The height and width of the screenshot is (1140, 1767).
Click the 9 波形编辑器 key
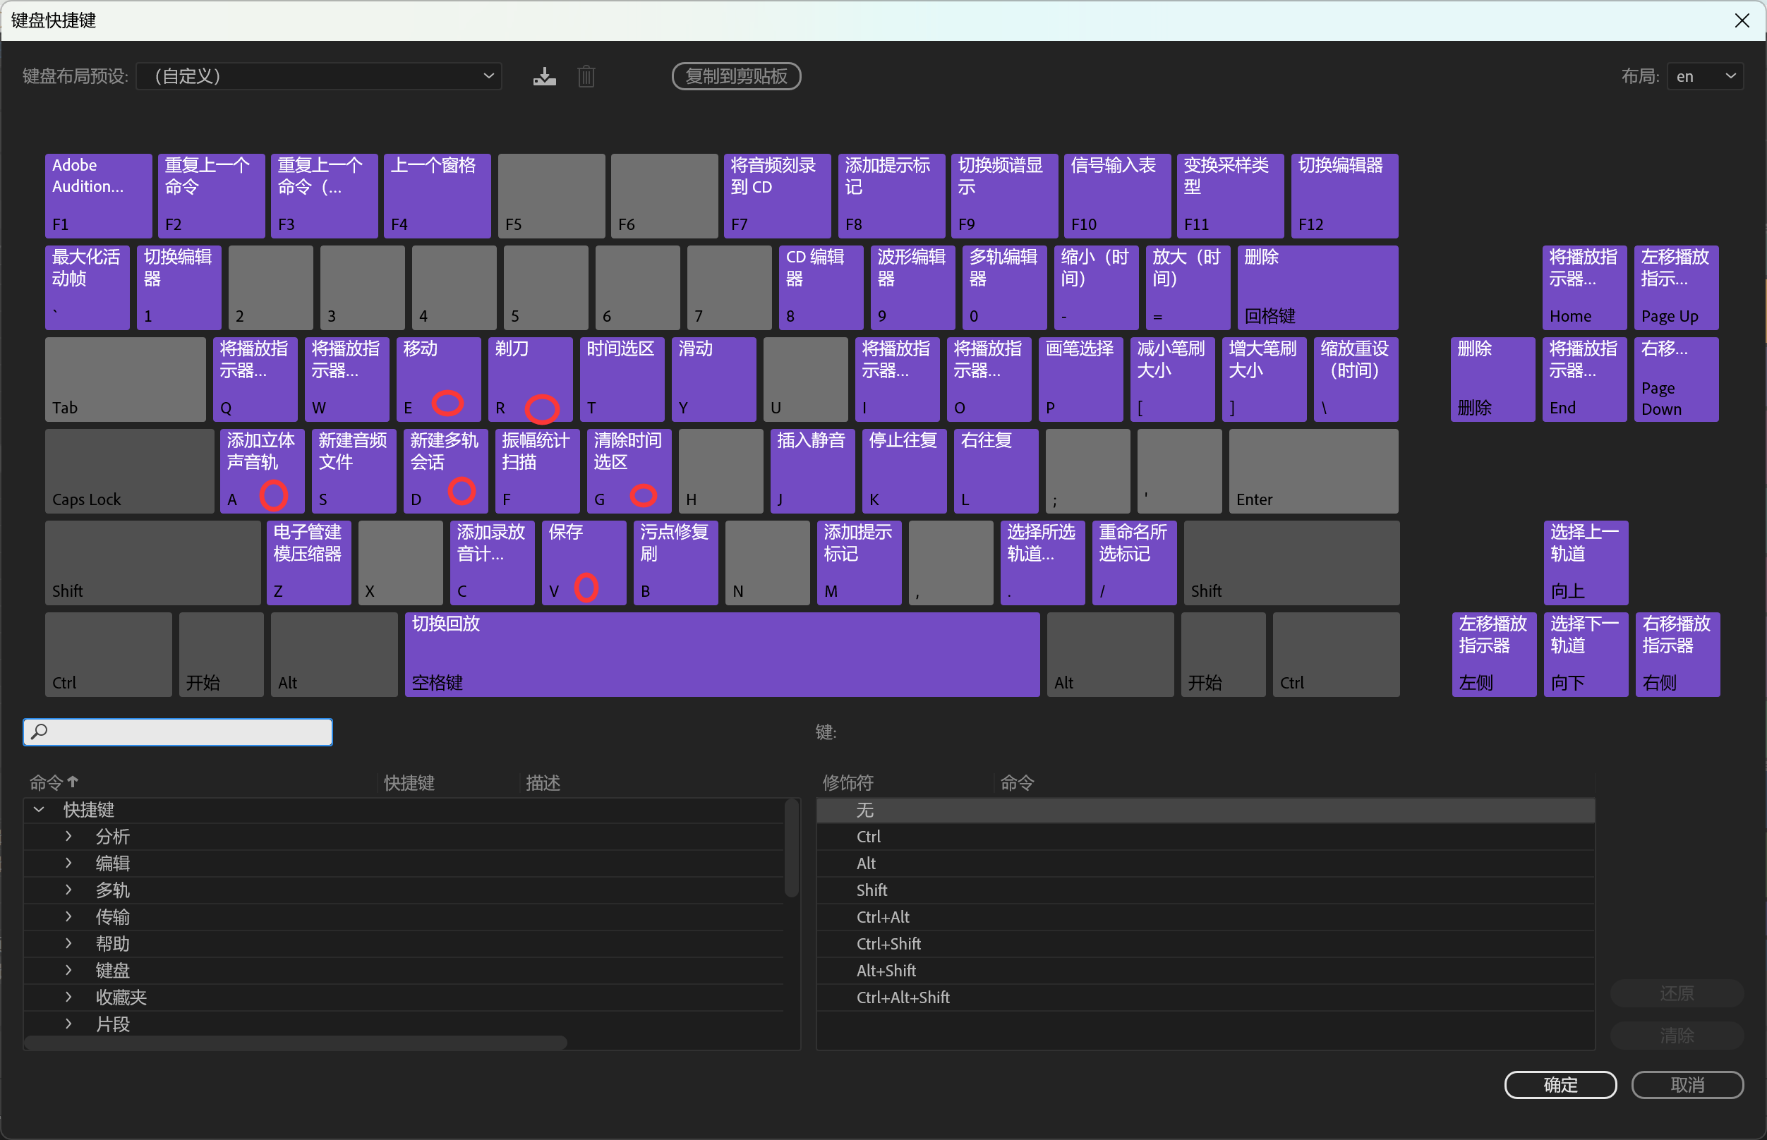click(912, 287)
